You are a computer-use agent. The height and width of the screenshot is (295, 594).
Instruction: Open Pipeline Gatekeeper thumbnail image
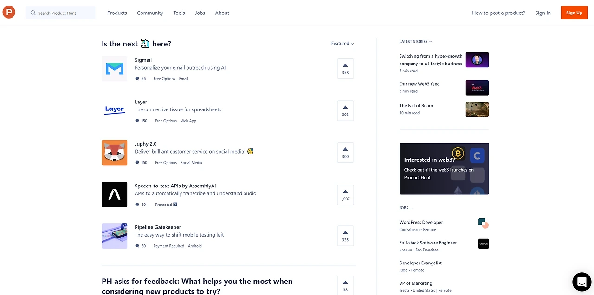pyautogui.click(x=114, y=236)
